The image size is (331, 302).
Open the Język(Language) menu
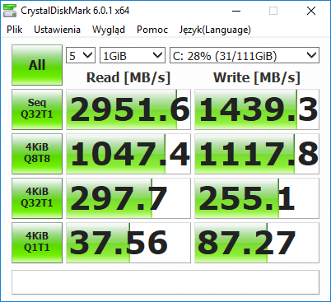coord(215,30)
